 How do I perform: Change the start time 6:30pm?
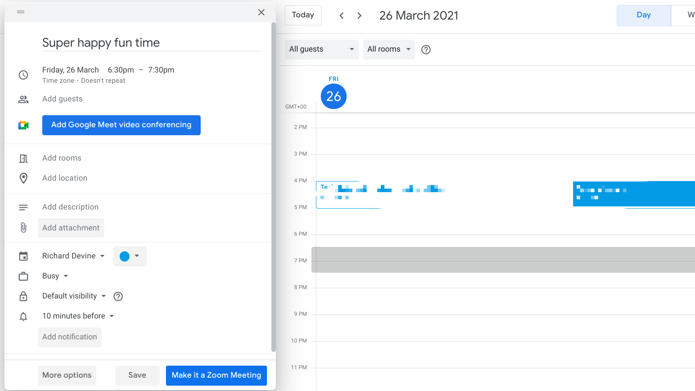pyautogui.click(x=121, y=70)
